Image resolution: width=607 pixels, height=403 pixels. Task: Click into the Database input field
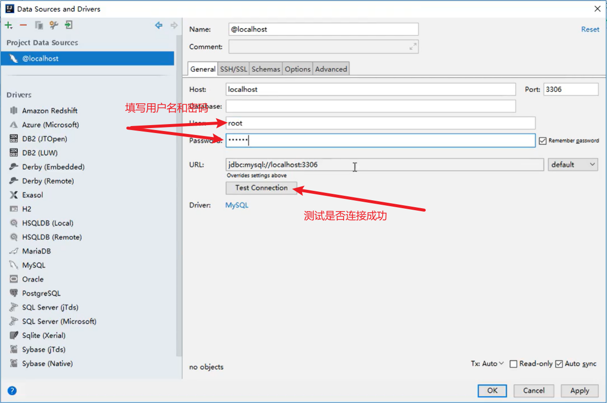tap(371, 106)
